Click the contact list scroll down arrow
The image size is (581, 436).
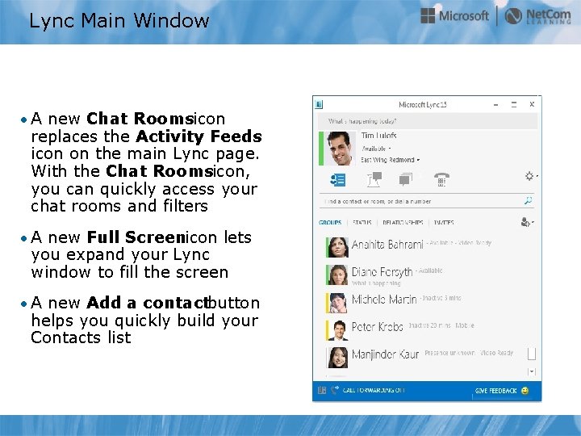[532, 371]
